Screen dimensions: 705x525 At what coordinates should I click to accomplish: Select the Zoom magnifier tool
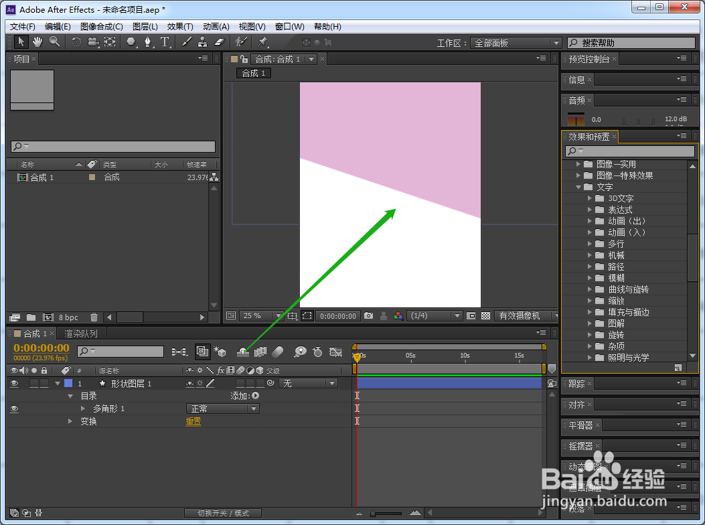55,42
